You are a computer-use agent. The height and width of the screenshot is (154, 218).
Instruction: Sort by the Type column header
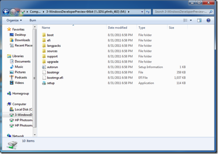(x=142, y=28)
